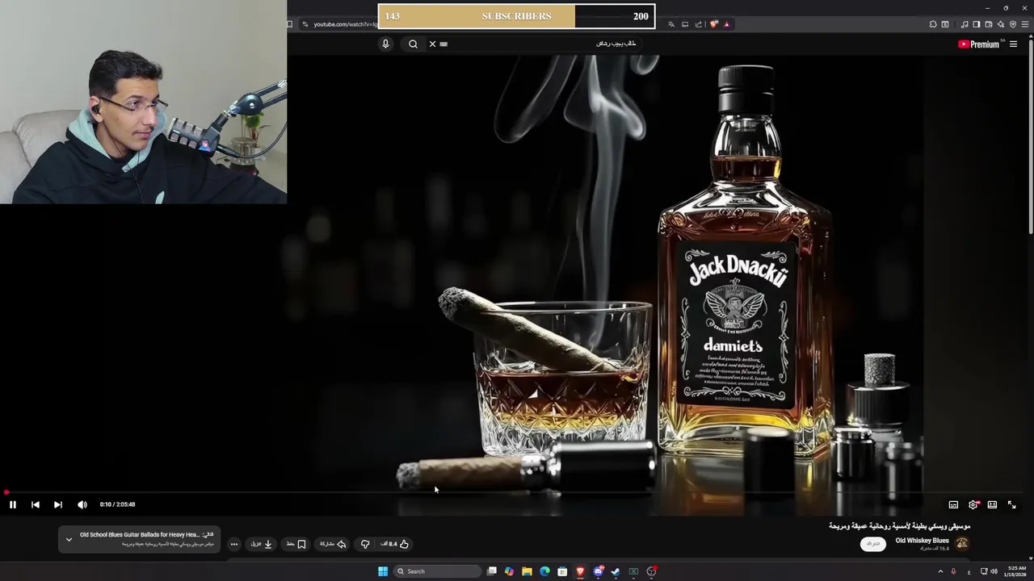Open the browser main hamburger menu
This screenshot has height=581, width=1034.
[1025, 24]
